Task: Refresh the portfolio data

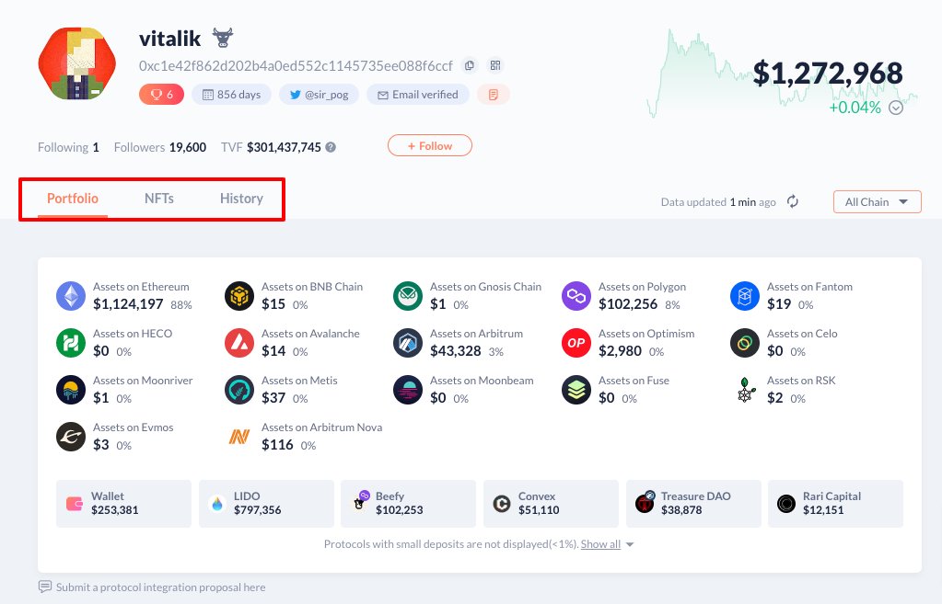Action: [x=793, y=201]
